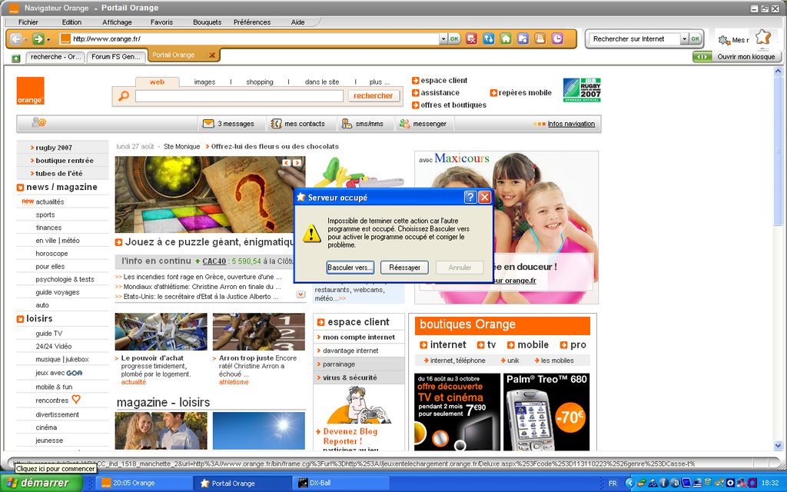Switch to the 20:05 Orange taskbar item
The image size is (787, 492).
145,483
